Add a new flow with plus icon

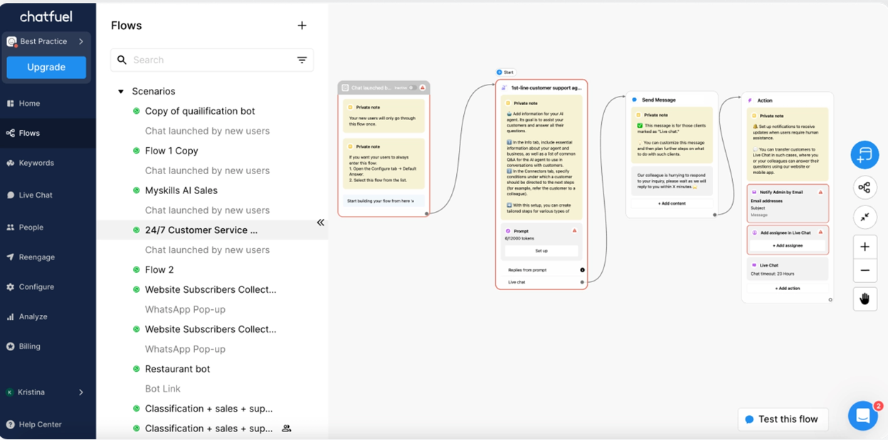(x=302, y=26)
